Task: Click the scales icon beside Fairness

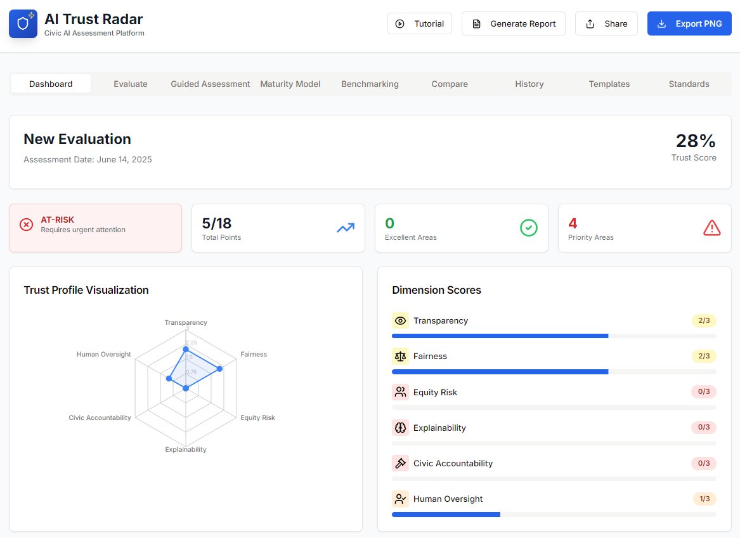Action: [x=400, y=356]
